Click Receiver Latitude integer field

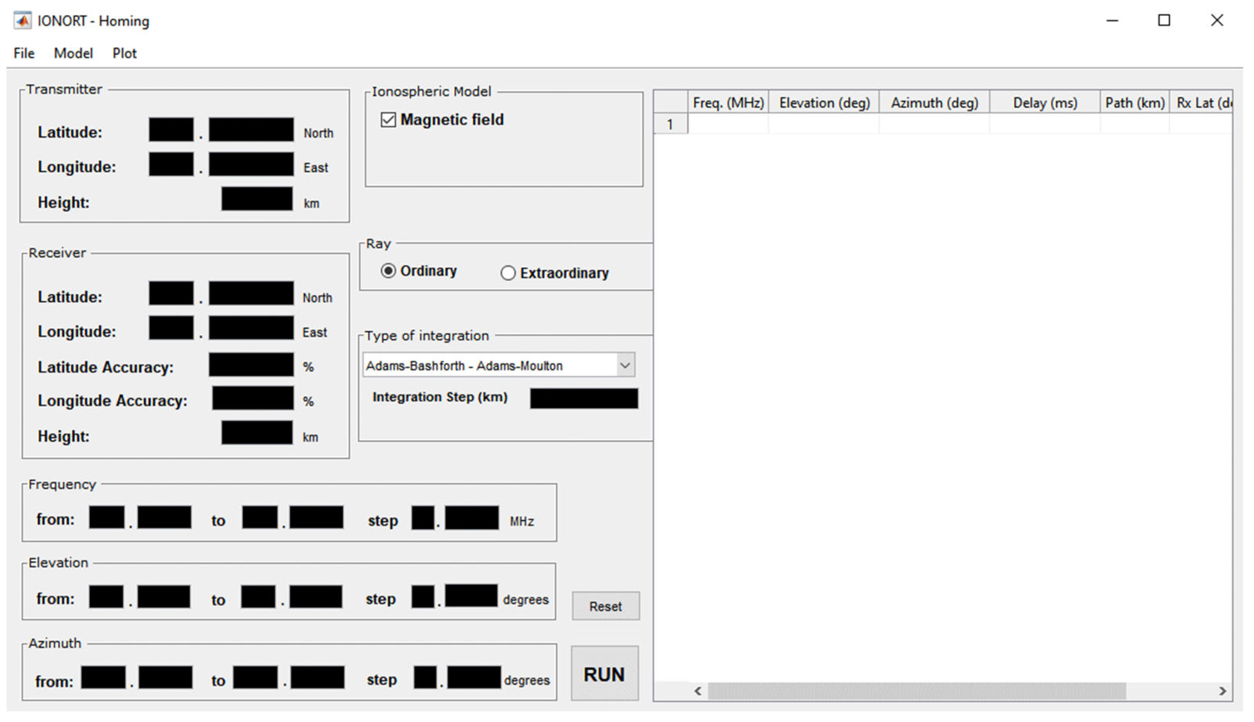tap(171, 294)
